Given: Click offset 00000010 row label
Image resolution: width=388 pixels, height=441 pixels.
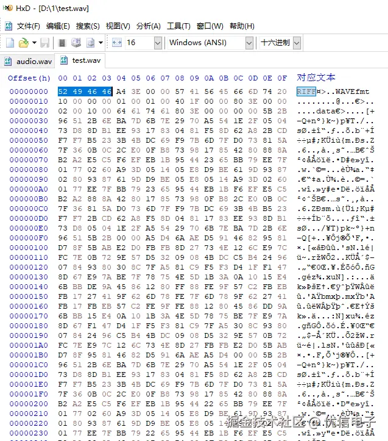Looking at the screenshot, I should pos(29,101).
